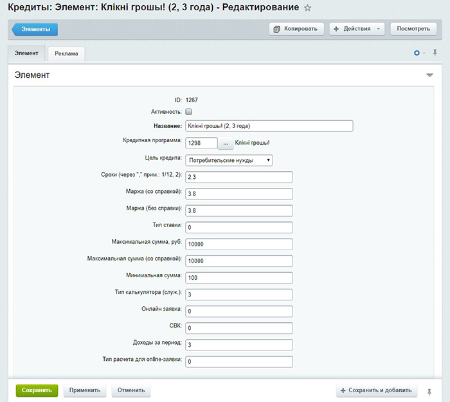
Task: Select the Элемент tab
Action: pos(27,53)
